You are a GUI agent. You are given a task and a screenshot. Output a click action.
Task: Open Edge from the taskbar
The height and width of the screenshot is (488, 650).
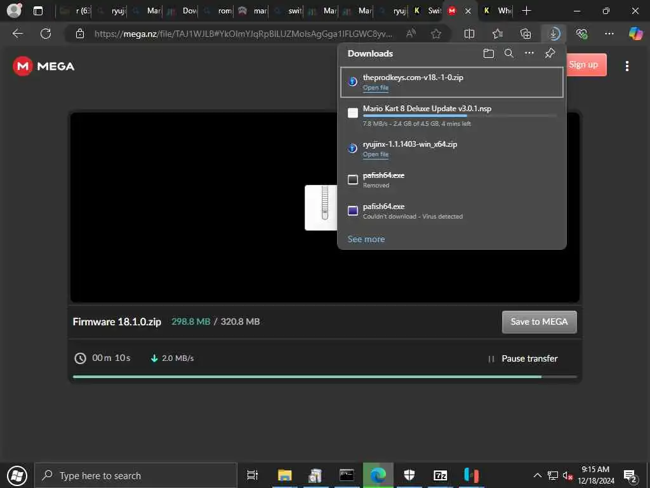[x=378, y=475]
